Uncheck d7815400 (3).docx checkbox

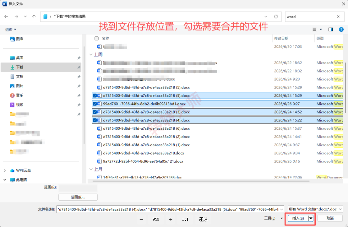point(95,112)
